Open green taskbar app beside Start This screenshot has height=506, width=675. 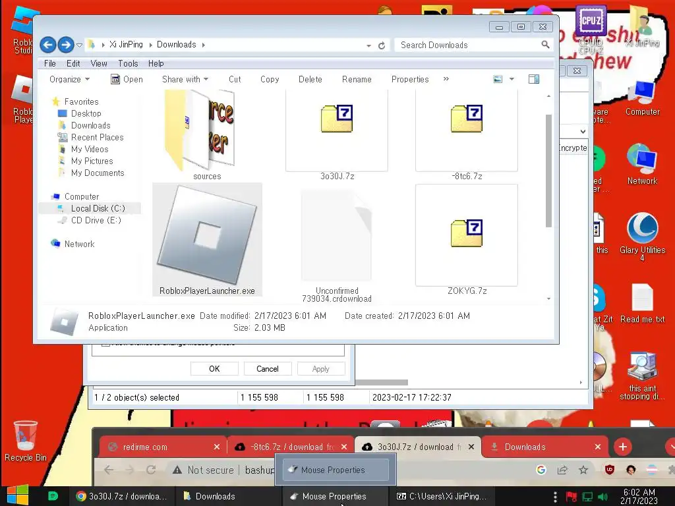[x=53, y=496]
